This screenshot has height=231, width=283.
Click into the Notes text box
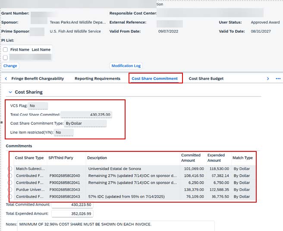(116, 226)
